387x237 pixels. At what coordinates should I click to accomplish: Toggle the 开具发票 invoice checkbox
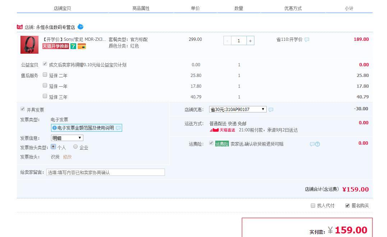pos(23,109)
